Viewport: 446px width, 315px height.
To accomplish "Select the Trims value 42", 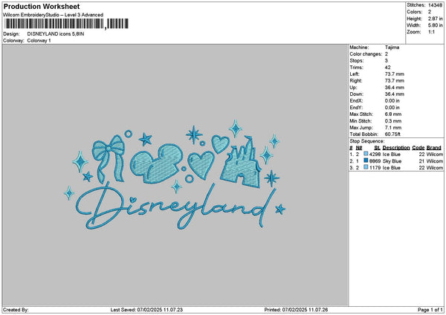I will 388,68.
